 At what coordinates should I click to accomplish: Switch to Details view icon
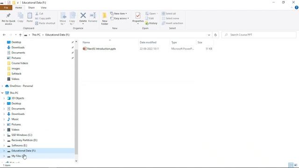tap(291, 165)
